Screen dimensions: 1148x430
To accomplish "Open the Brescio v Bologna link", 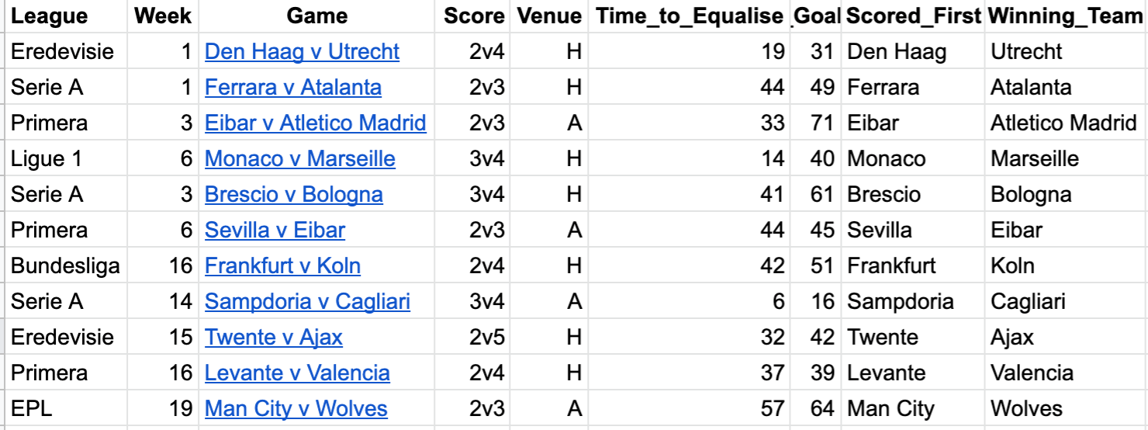I will [293, 195].
